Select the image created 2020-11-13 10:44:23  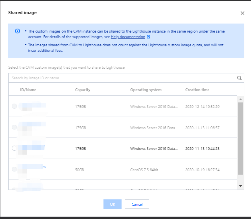(15, 148)
